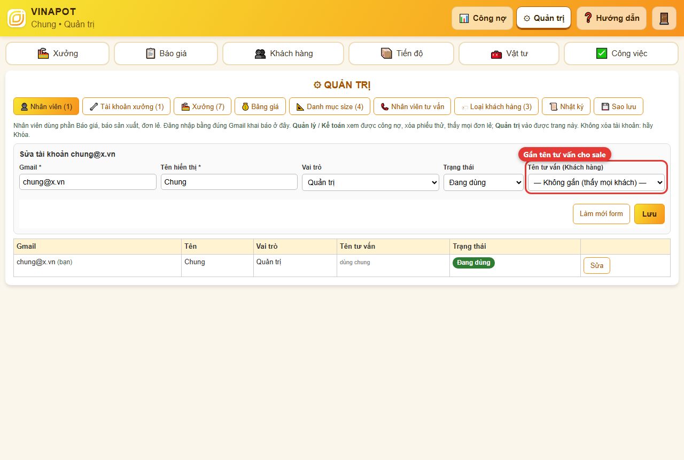This screenshot has width=684, height=460.
Task: Click Sửa in the chung@x.vn row
Action: point(597,266)
